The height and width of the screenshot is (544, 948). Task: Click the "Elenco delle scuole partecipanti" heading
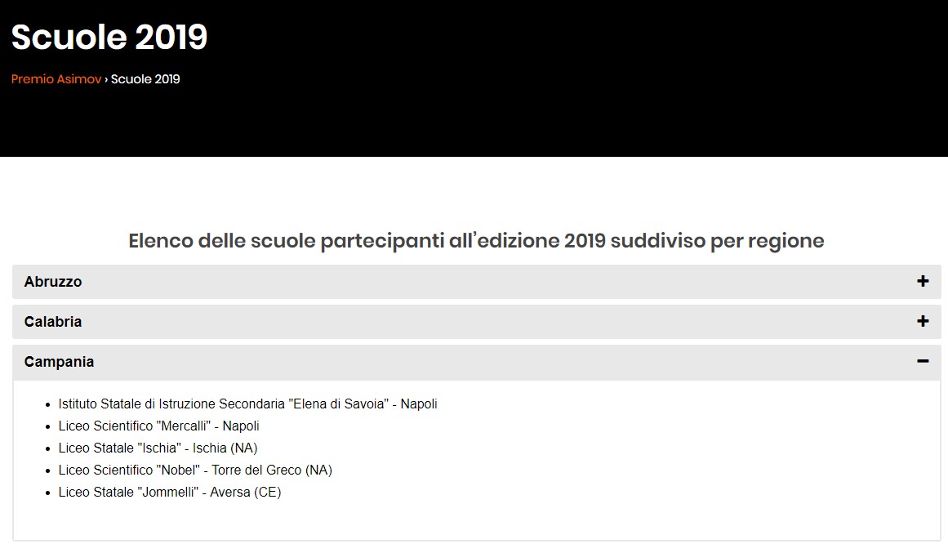[476, 241]
